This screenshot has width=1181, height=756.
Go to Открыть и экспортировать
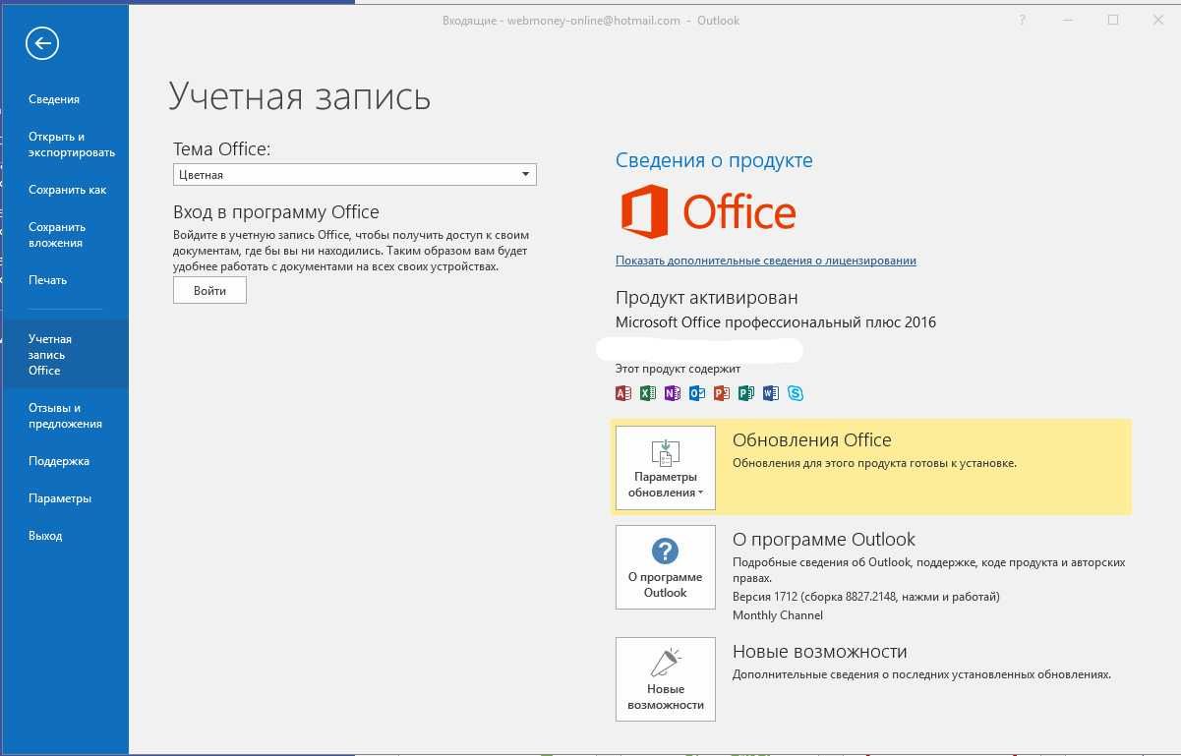(72, 145)
